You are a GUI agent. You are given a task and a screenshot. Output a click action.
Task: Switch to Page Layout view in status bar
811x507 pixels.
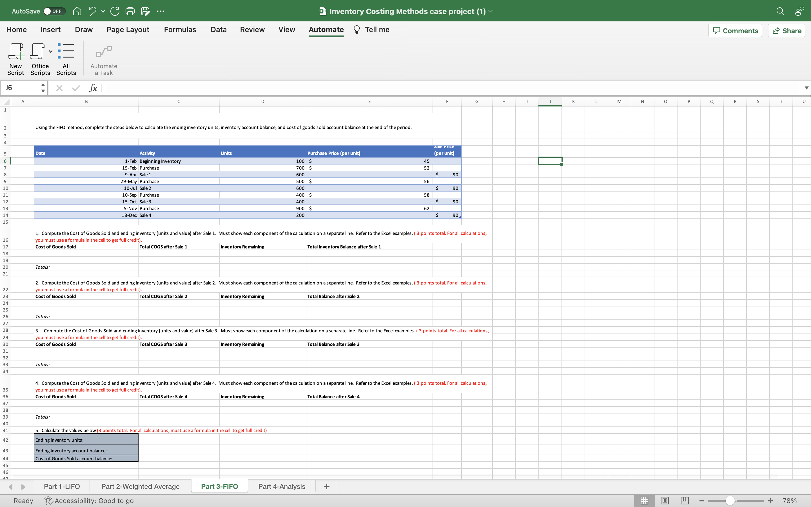(x=665, y=501)
